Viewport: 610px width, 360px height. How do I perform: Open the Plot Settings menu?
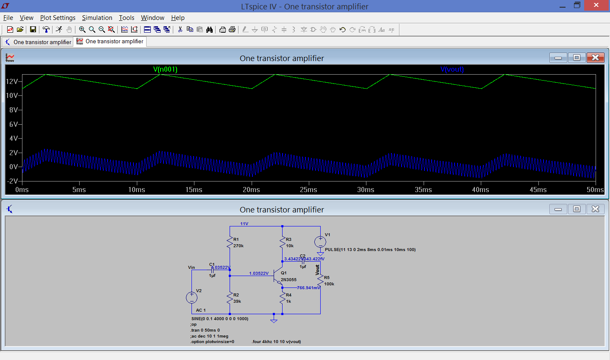58,17
